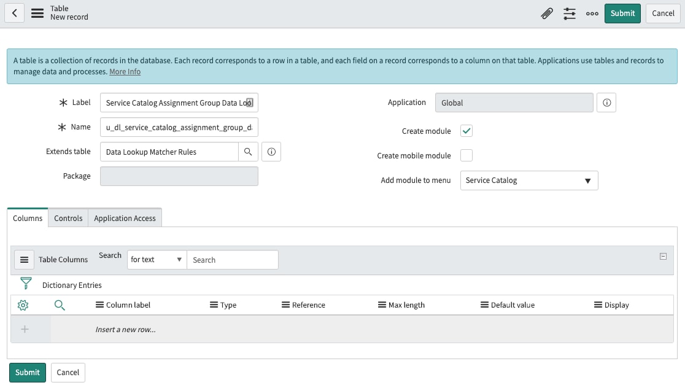Open the Dictionary Entries filter funnel

(25, 284)
